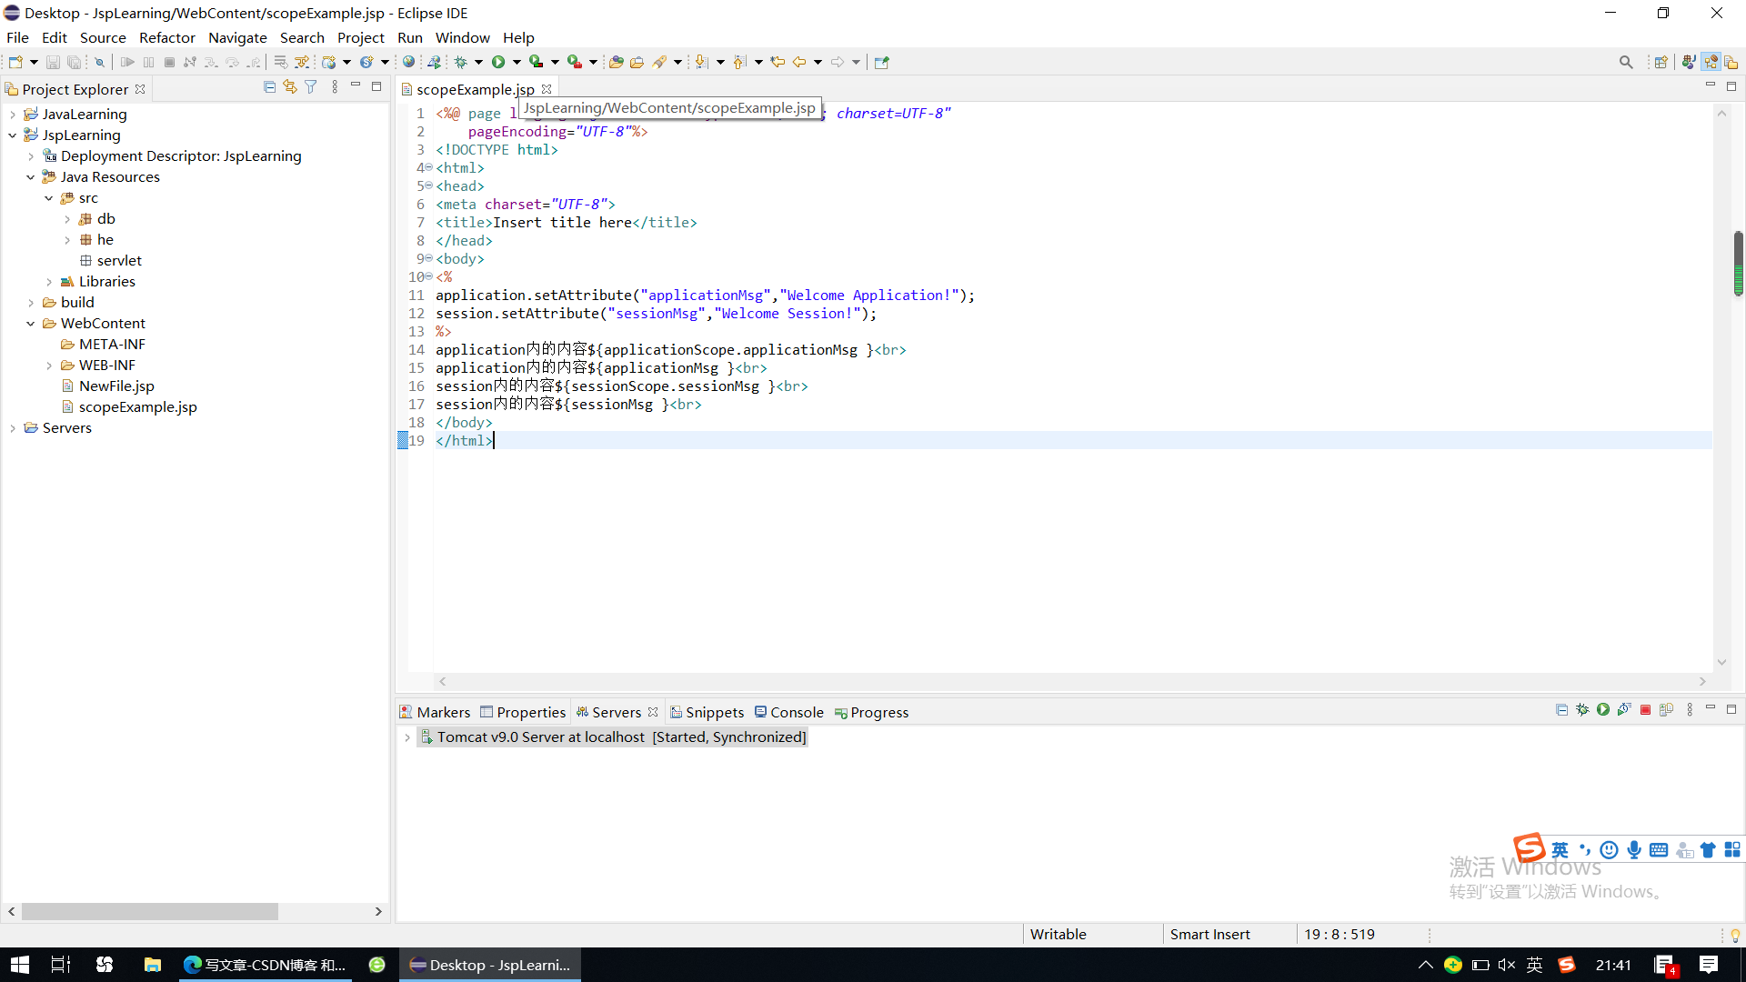The height and width of the screenshot is (982, 1746).
Task: Open File Explorer from Windows taskbar
Action: coord(152,965)
